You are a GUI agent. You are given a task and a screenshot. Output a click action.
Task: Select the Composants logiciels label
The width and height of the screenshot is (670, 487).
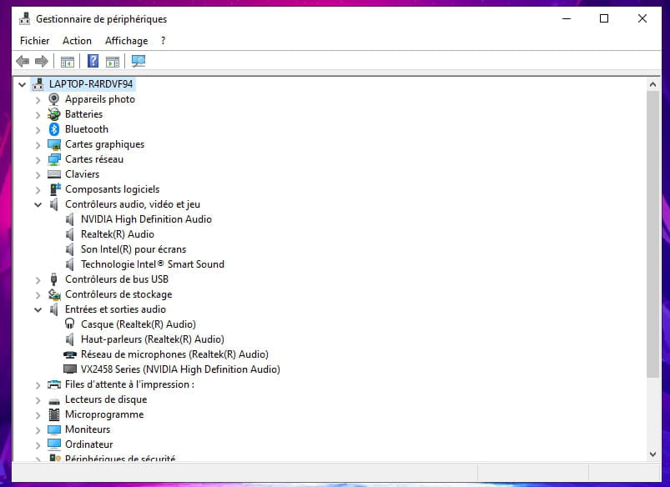pyautogui.click(x=112, y=189)
